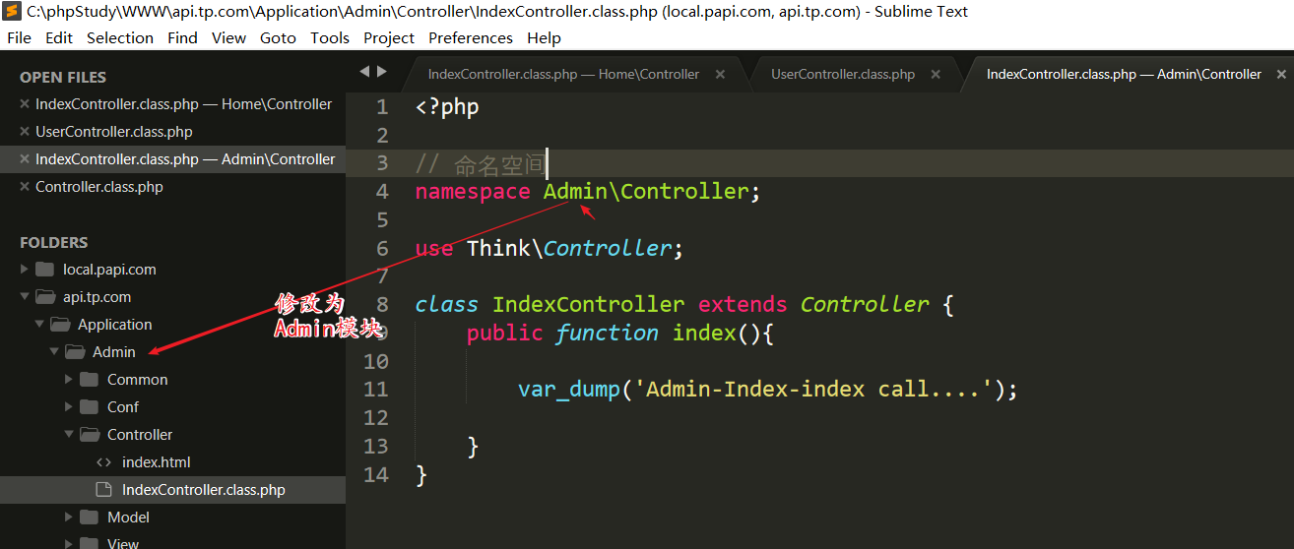Open the Edit menu
The width and height of the screenshot is (1294, 549).
[59, 37]
